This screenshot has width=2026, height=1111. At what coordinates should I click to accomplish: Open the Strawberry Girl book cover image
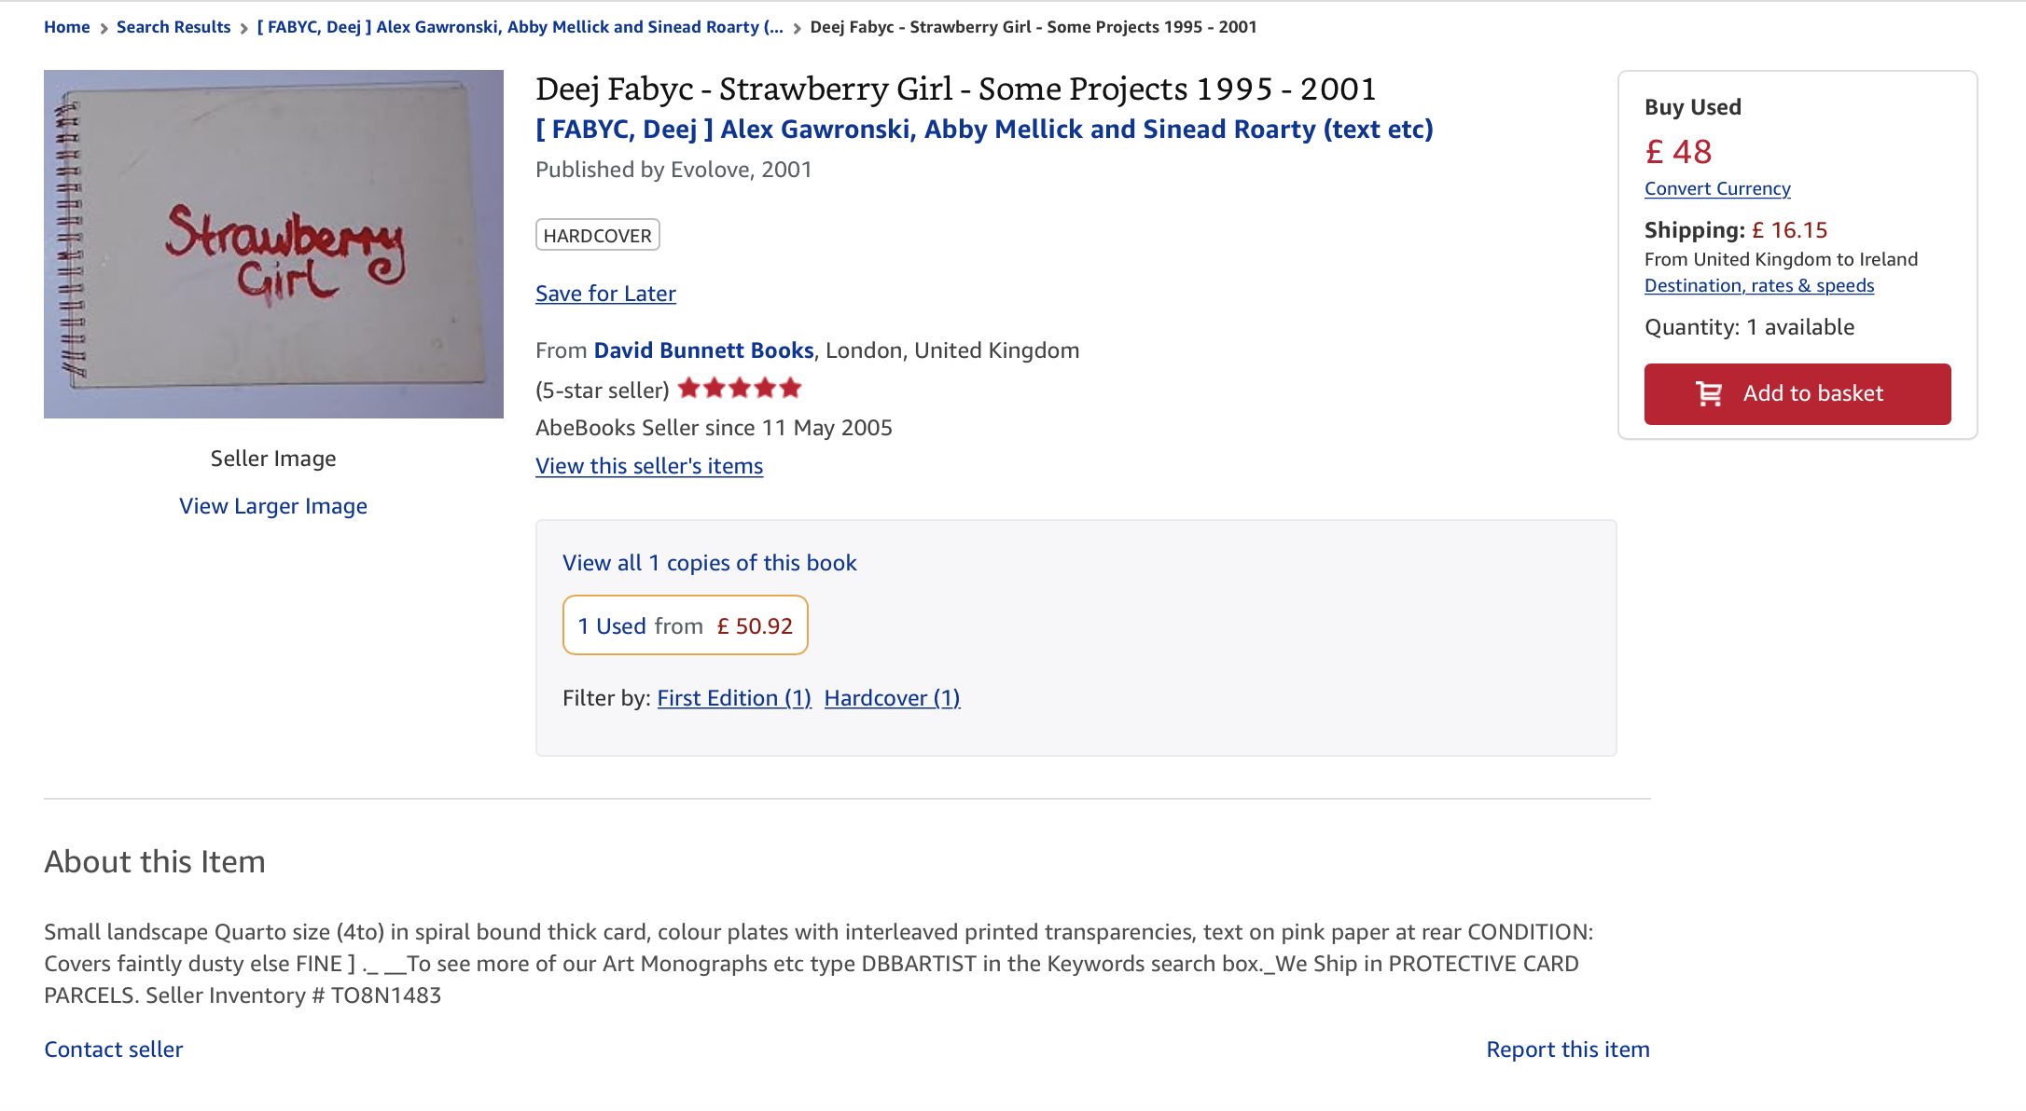tap(273, 244)
